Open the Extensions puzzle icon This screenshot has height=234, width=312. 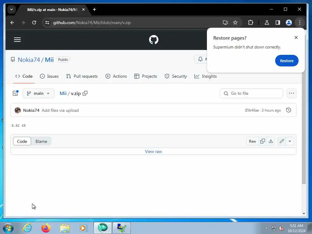tap(250, 23)
